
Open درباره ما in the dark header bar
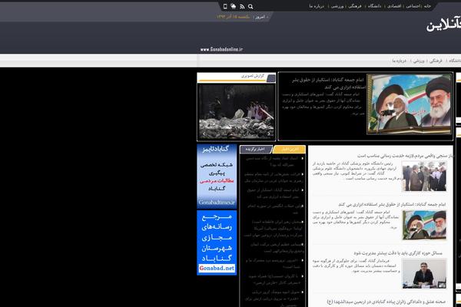[317, 6]
